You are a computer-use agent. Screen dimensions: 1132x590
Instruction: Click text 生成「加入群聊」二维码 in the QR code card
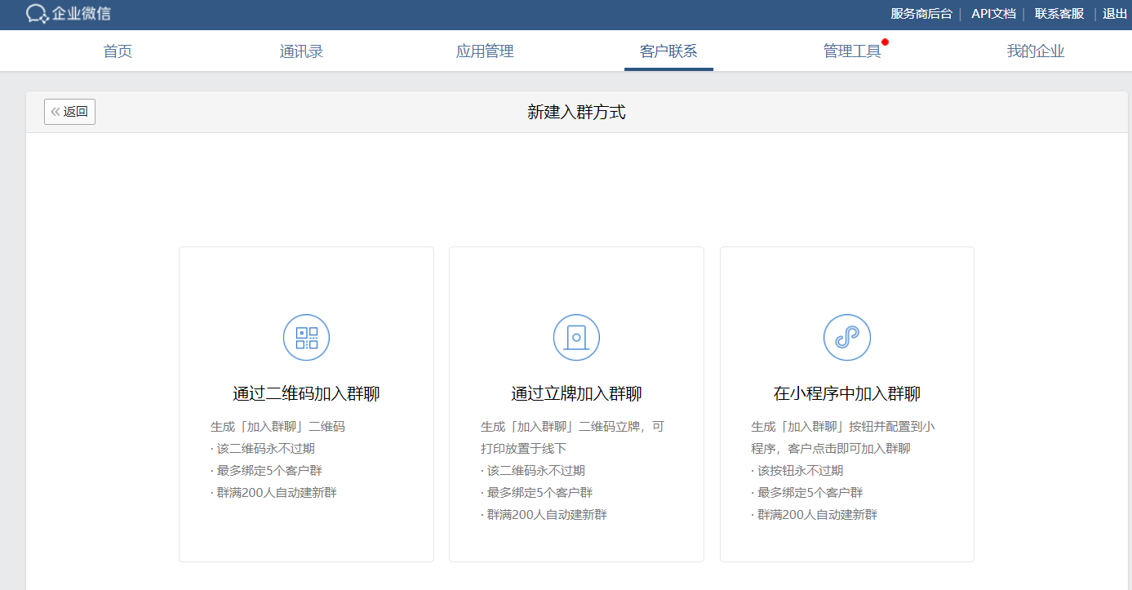[277, 427]
